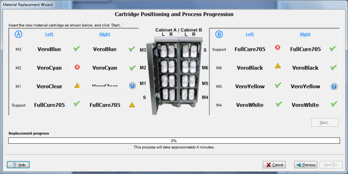Click the M3 row label in Cabinet A
Viewport: 348px width, 174px height.
18,50
